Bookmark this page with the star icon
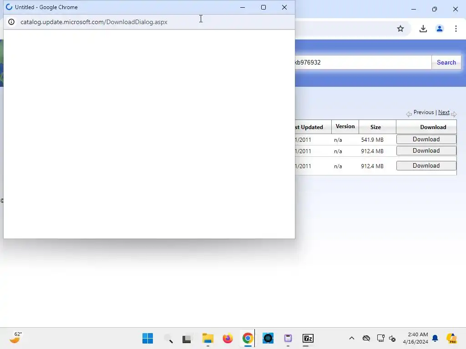The width and height of the screenshot is (466, 349). point(400,29)
